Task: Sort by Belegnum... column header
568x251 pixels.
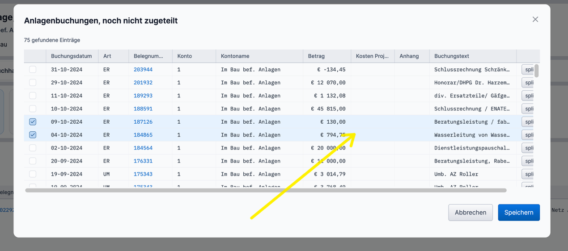Action: tap(150, 56)
